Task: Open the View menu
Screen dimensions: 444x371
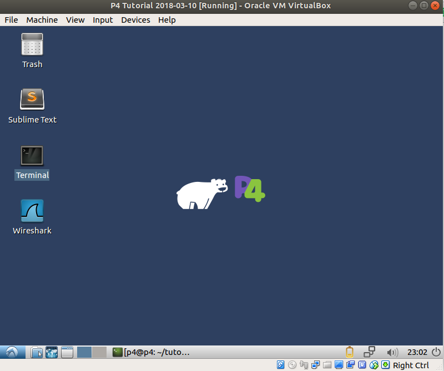Action: pos(75,20)
